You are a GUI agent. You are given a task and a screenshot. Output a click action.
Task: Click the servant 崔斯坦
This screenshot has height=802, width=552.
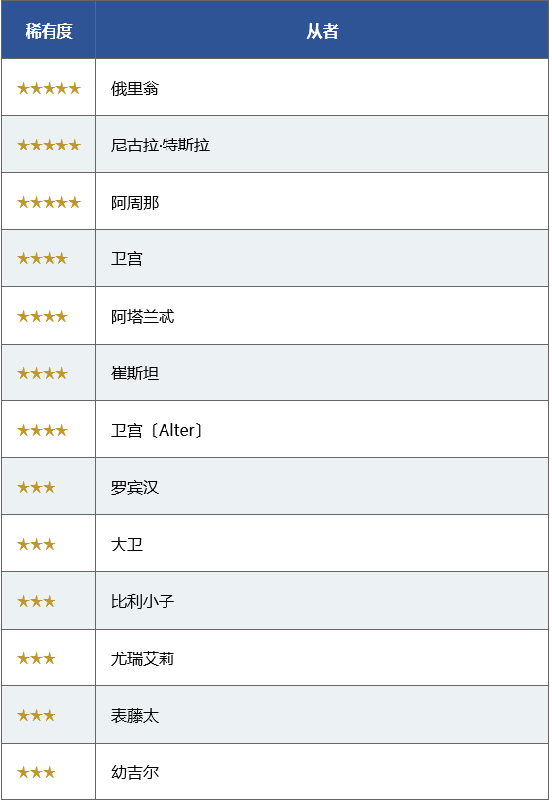point(135,373)
